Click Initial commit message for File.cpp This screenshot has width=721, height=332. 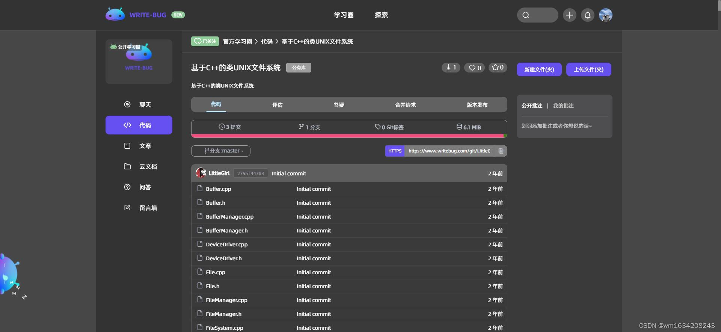point(314,272)
